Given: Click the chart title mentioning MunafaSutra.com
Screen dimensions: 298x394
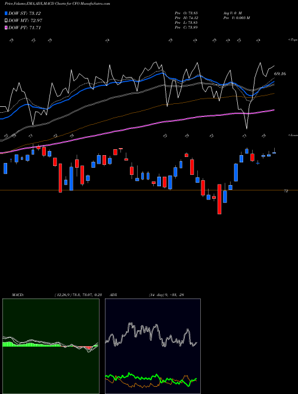Looking at the screenshot, I should (x=57, y=4).
